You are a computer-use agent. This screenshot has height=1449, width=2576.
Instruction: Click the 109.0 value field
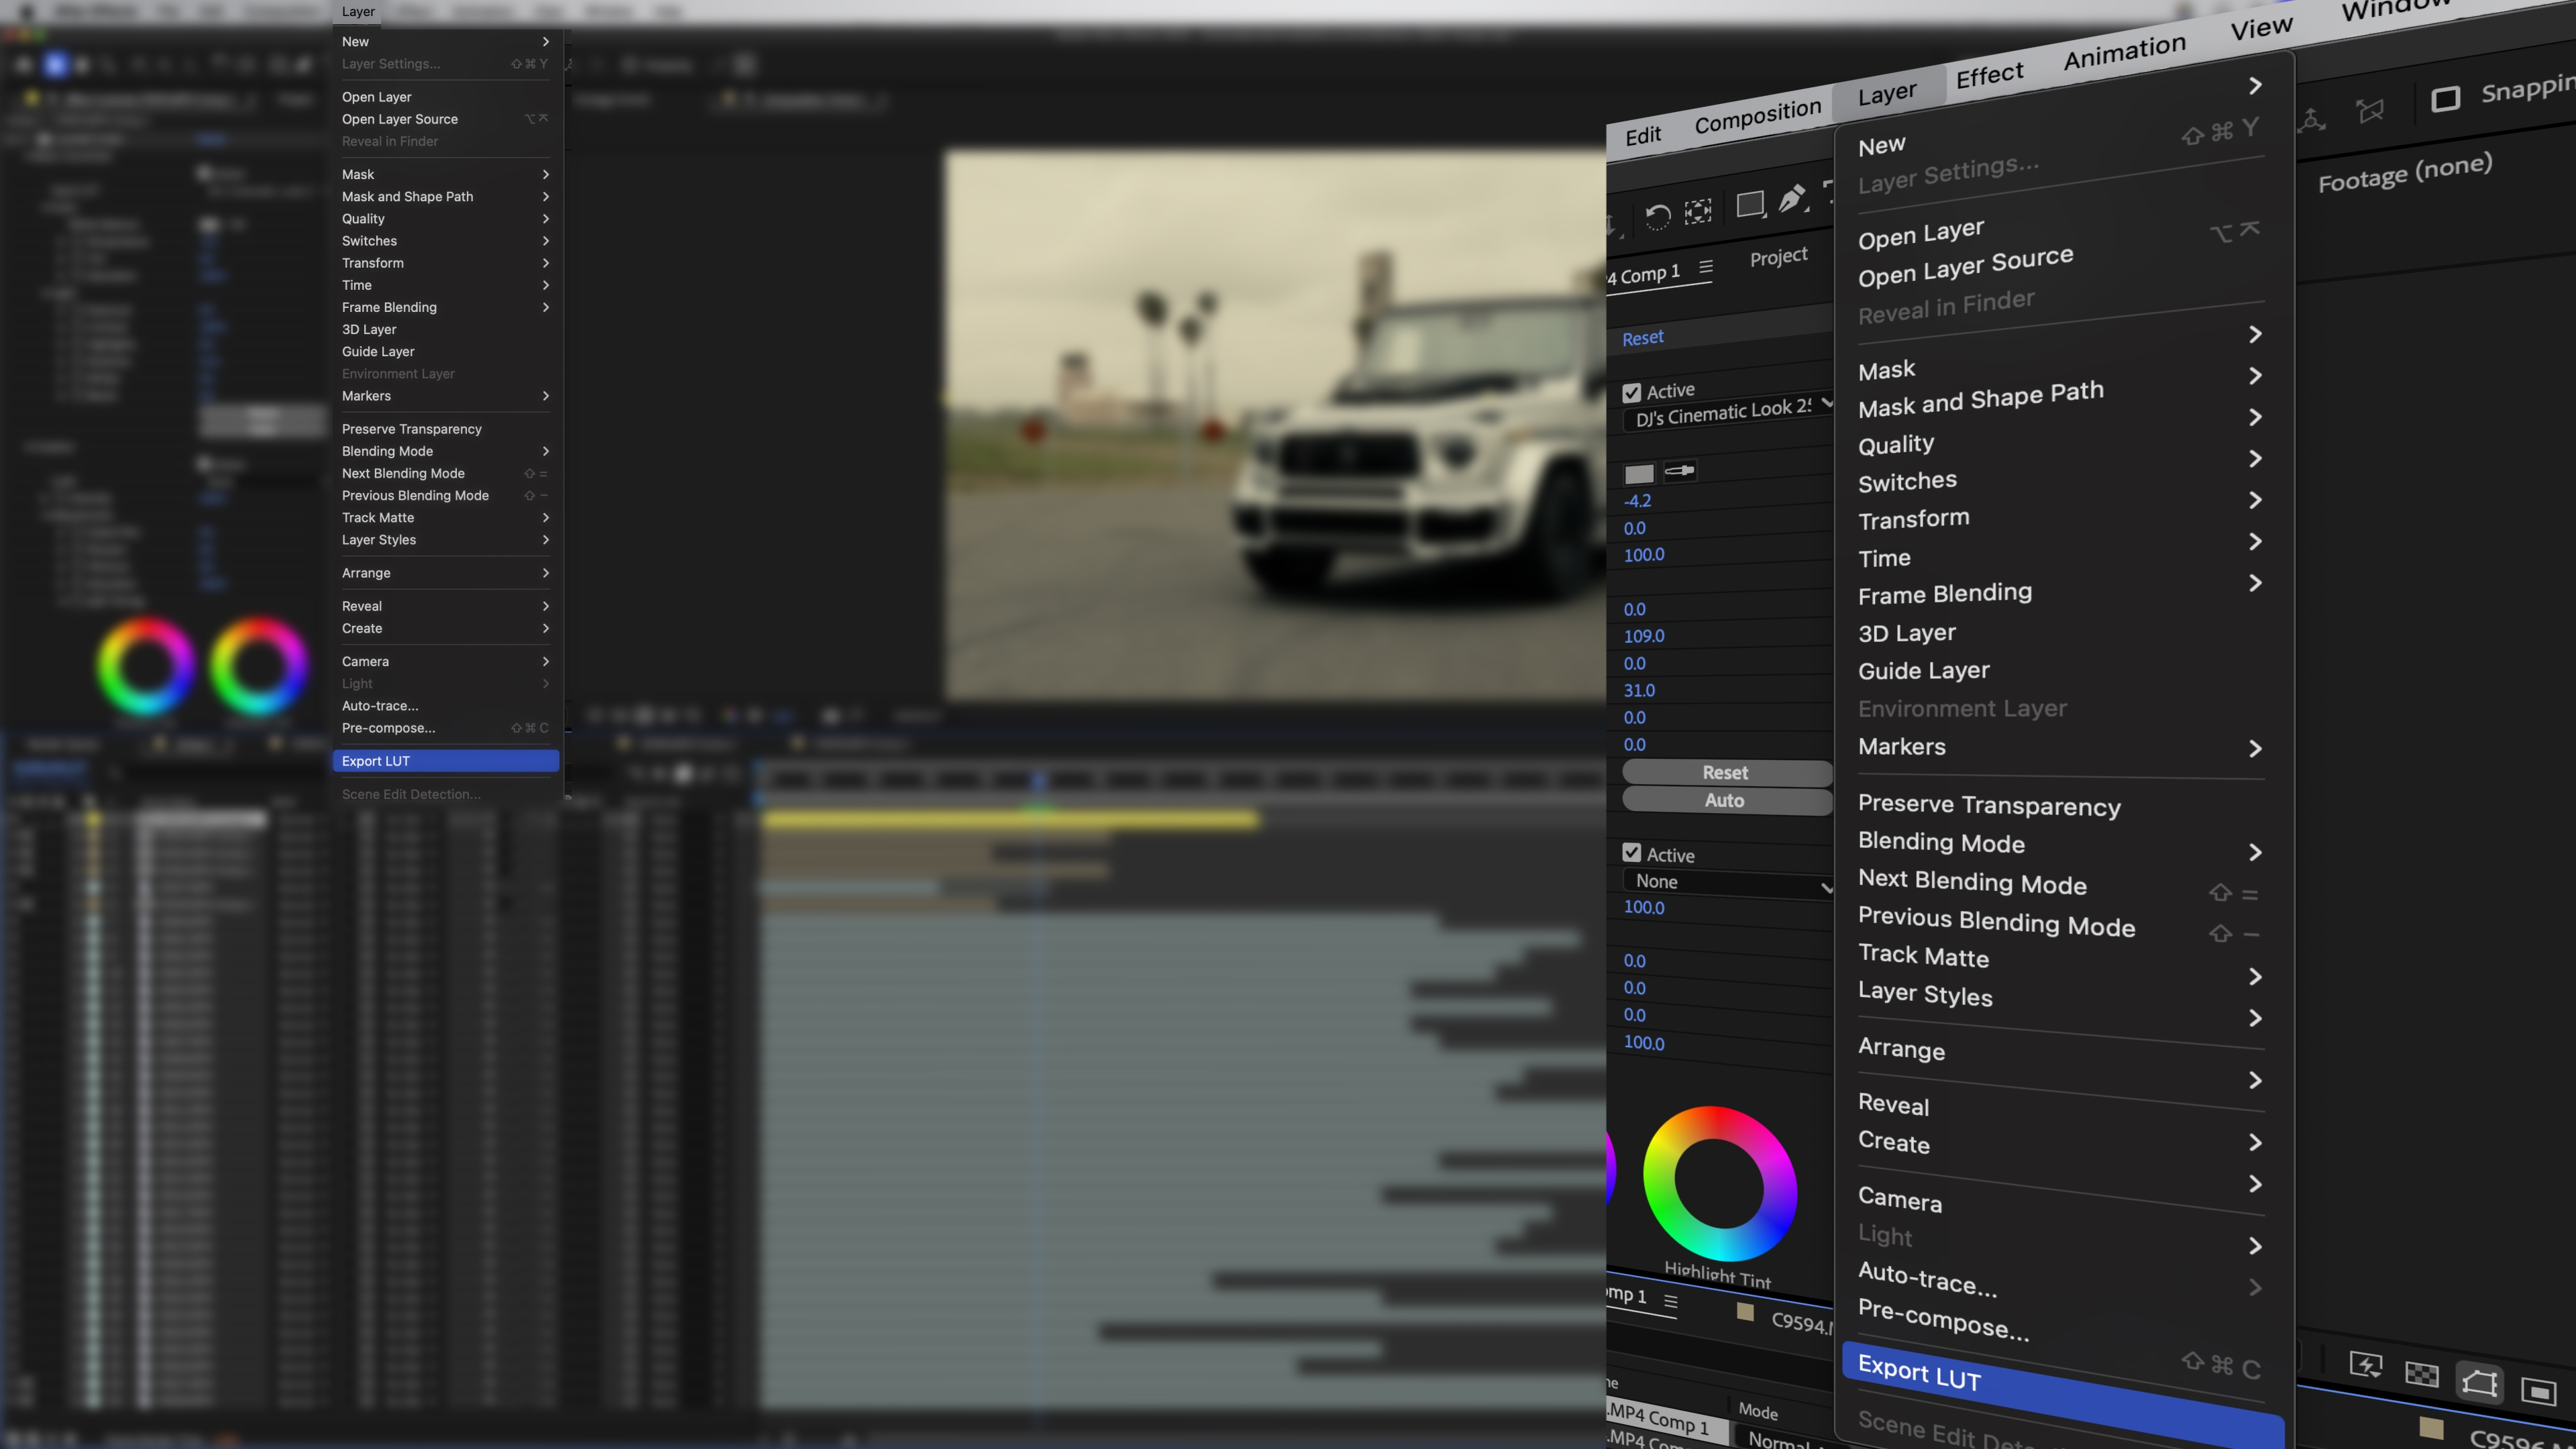point(1643,636)
